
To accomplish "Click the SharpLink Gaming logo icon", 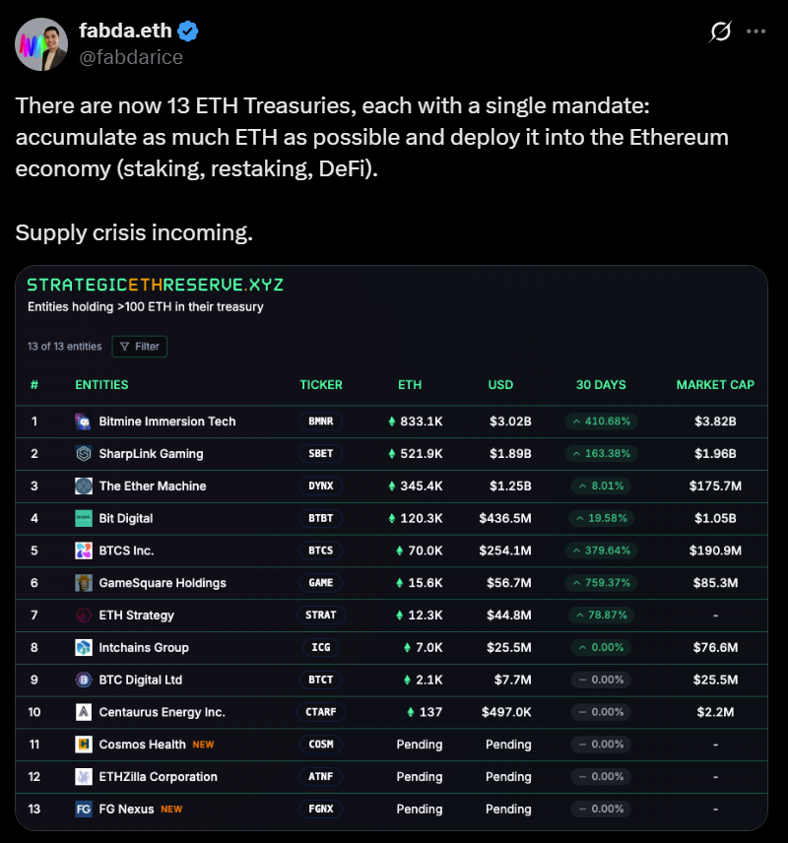I will pyautogui.click(x=84, y=454).
